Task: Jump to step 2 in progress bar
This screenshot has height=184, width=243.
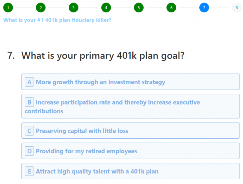Action: click(41, 8)
